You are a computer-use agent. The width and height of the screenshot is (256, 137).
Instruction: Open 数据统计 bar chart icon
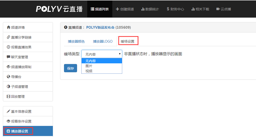(143, 9)
